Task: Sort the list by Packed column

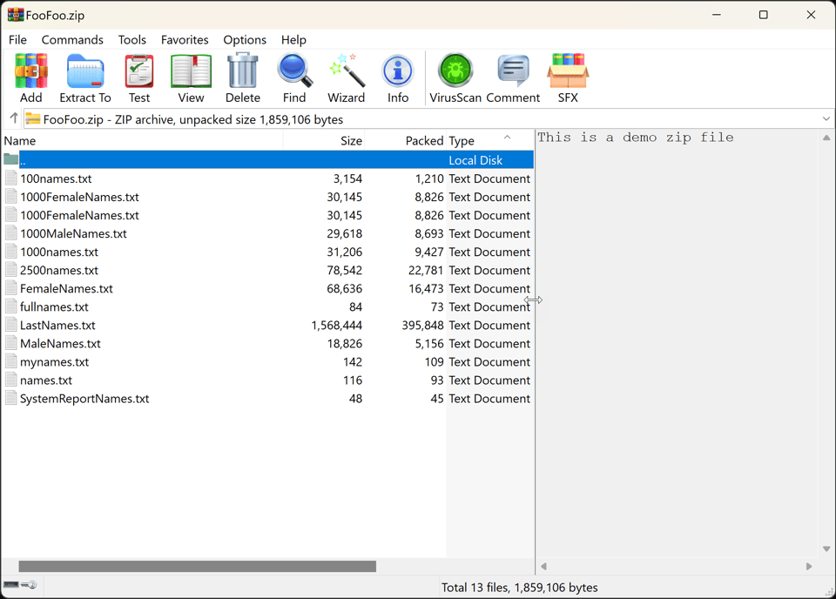Action: 406,141
